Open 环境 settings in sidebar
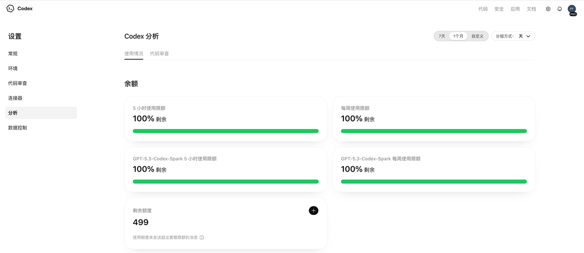The height and width of the screenshot is (253, 584). 13,68
